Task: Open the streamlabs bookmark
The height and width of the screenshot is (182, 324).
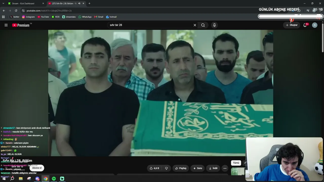Action: (69, 17)
